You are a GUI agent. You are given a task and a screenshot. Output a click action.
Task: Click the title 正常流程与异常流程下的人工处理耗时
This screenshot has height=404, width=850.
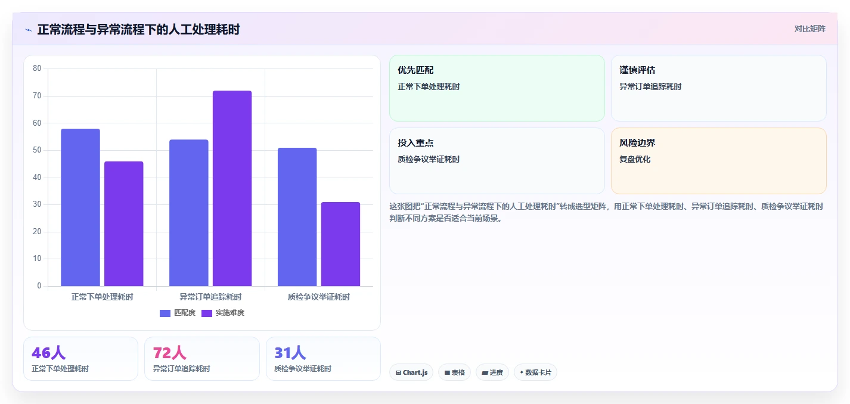[138, 29]
